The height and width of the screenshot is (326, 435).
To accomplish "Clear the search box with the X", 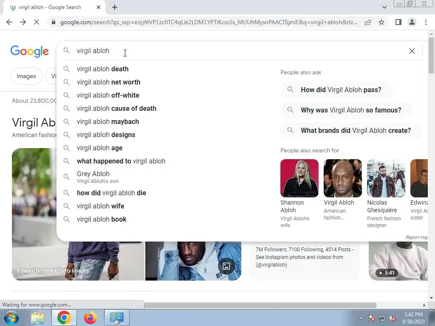I will pos(412,51).
